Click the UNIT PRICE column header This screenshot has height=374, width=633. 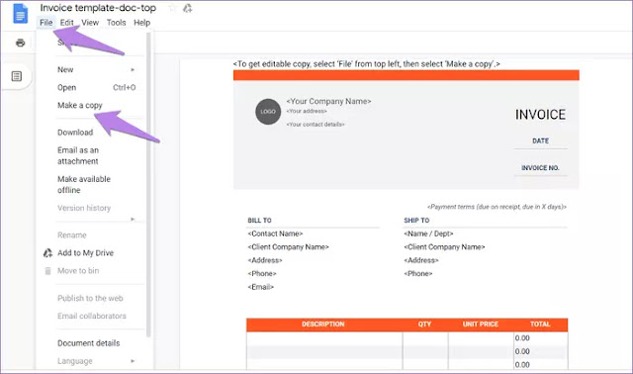(x=481, y=325)
